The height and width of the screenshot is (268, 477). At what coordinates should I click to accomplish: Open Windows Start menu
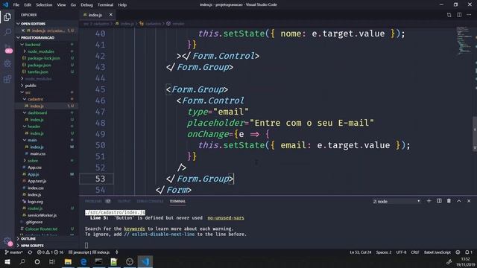coord(7,261)
